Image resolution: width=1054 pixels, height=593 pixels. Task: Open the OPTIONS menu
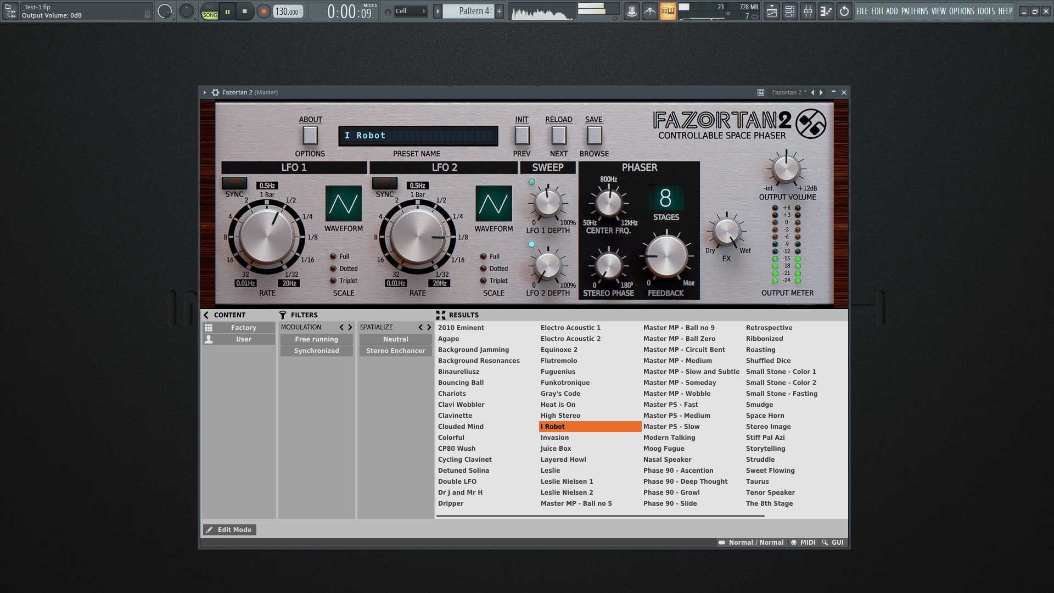[961, 11]
